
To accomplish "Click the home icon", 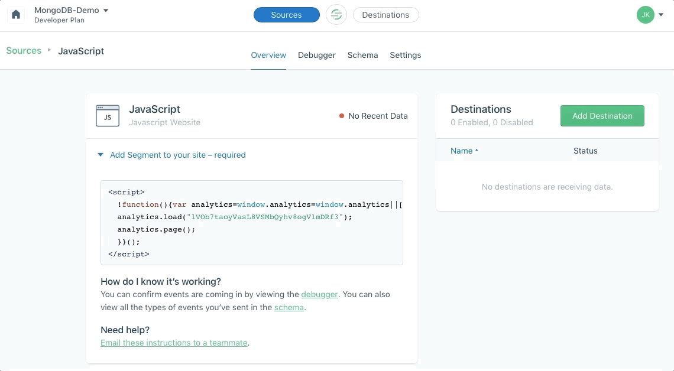I will click(x=16, y=15).
